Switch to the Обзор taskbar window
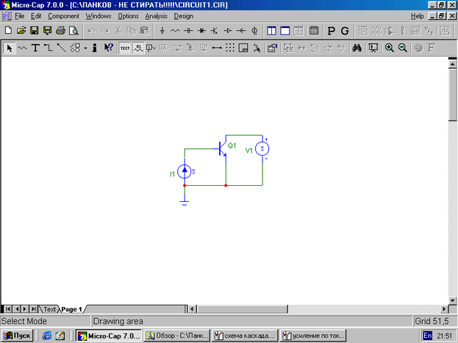Viewport: 458px width, 343px height. tap(176, 336)
